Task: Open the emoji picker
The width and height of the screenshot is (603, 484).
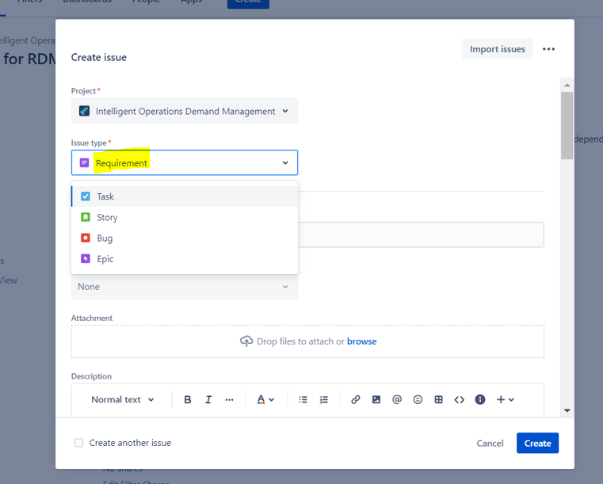Action: (x=418, y=400)
